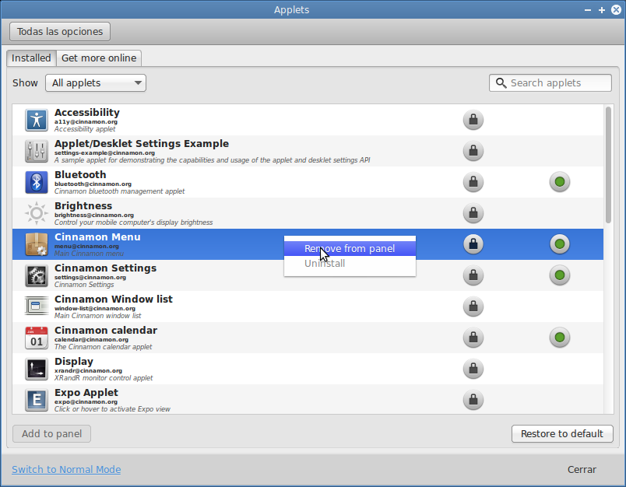Viewport: 626px width, 487px height.
Task: Click the Brightness sun icon
Action: coord(37,213)
